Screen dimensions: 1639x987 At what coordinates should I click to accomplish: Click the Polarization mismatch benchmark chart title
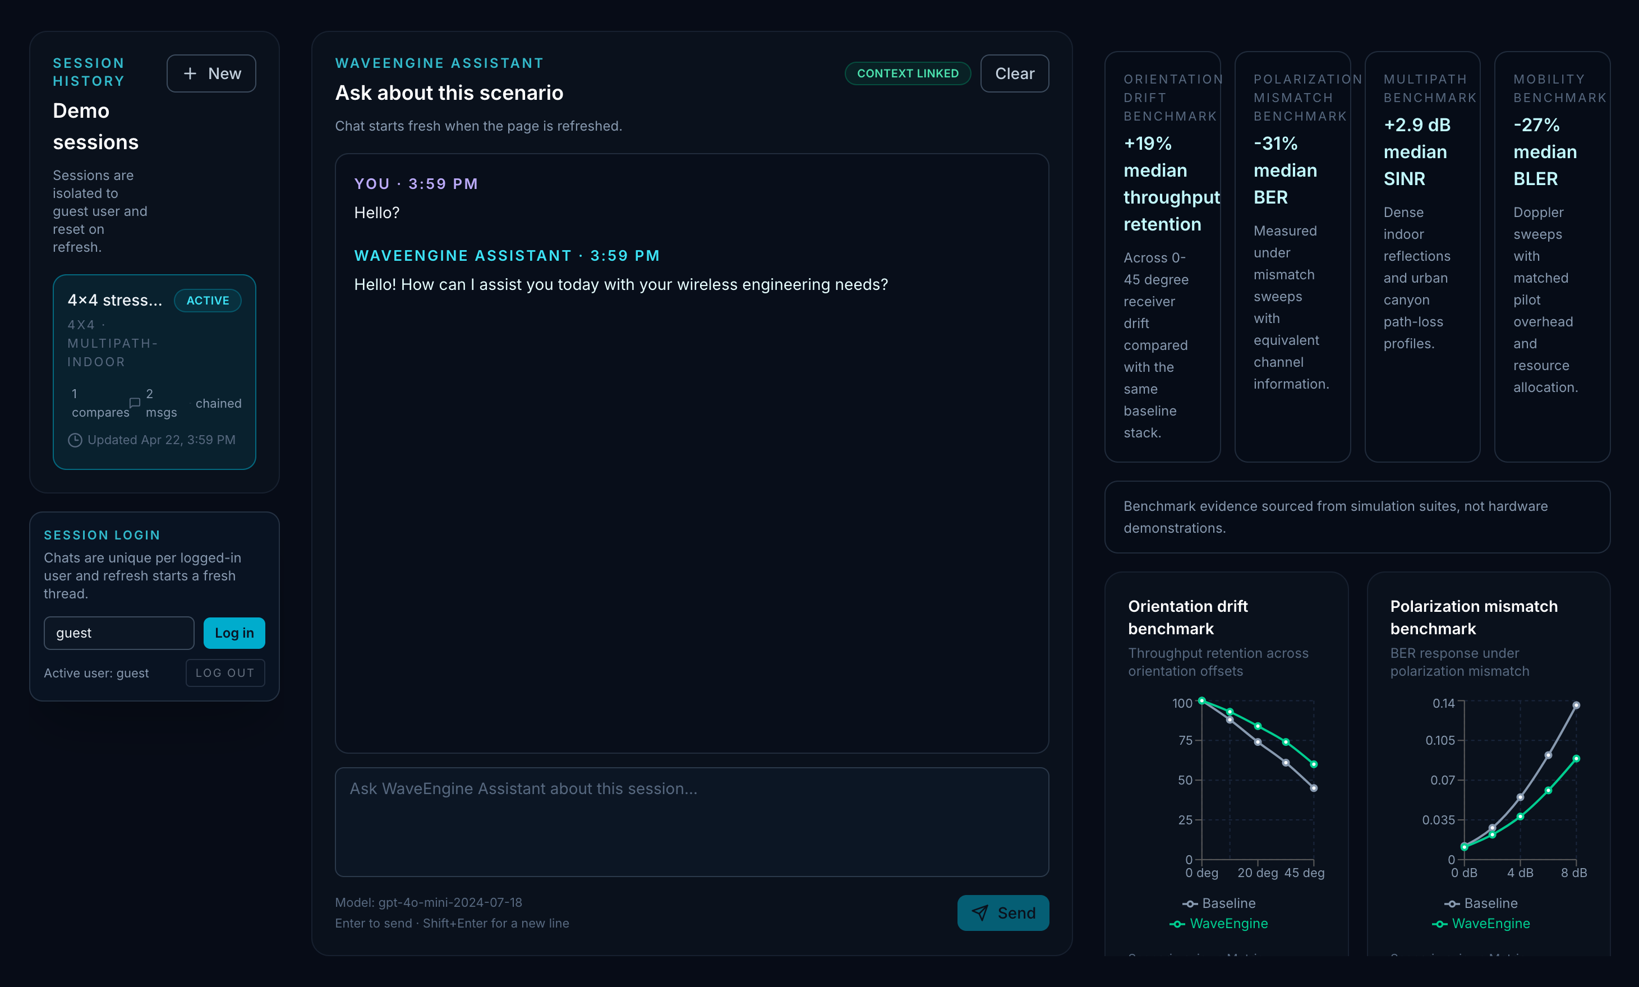click(1474, 617)
